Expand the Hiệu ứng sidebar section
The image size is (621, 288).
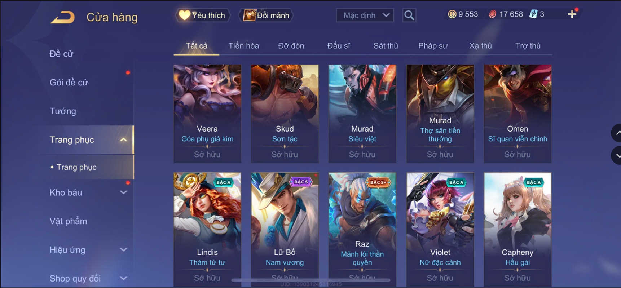point(123,250)
